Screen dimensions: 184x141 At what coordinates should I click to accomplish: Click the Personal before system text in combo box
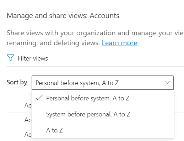pyautogui.click(x=77, y=83)
